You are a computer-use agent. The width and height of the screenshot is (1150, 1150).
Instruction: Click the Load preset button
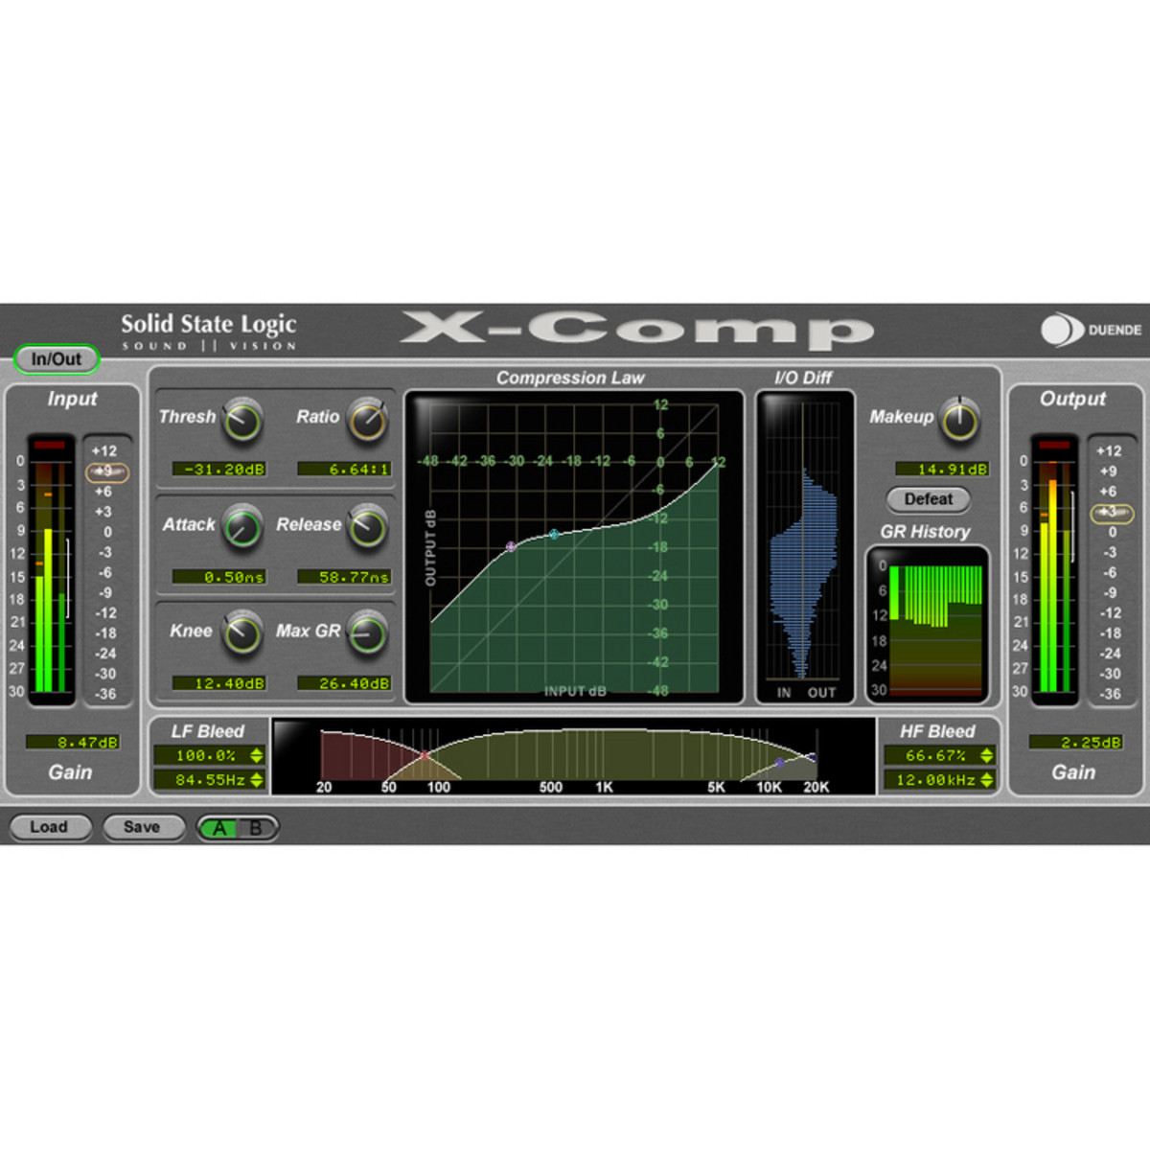click(x=50, y=827)
